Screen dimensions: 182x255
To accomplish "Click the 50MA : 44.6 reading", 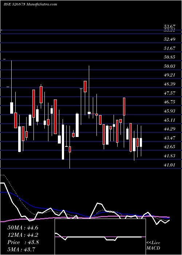I will click(23, 228).
